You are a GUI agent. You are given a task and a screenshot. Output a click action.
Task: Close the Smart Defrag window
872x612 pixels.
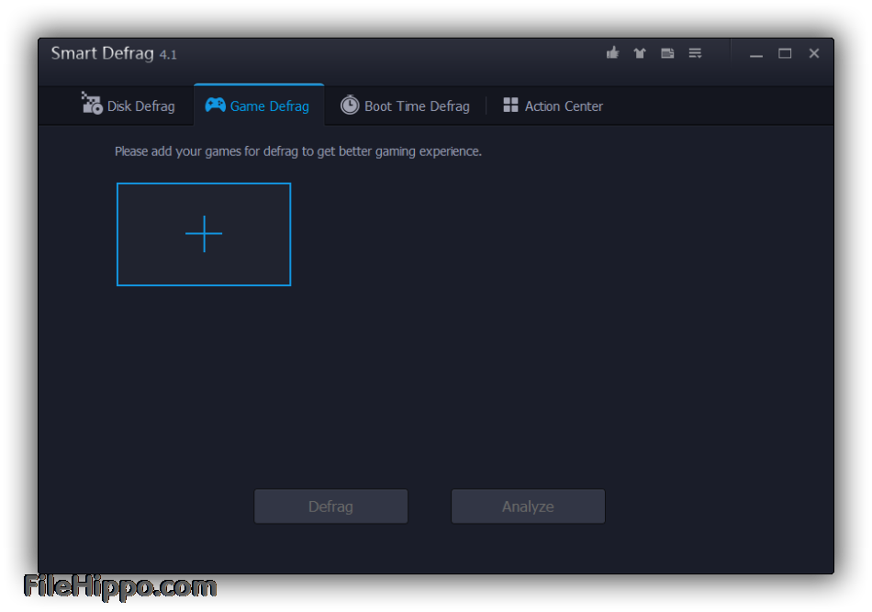pos(813,53)
